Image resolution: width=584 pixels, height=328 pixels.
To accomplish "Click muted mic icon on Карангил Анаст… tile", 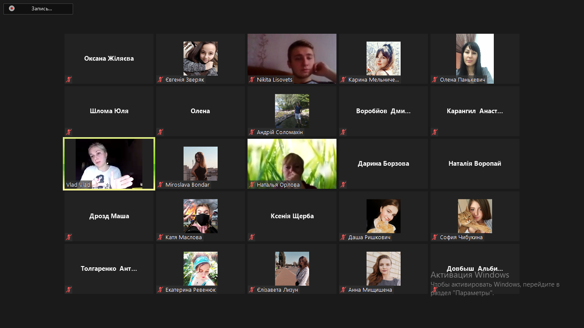I will 435,132.
